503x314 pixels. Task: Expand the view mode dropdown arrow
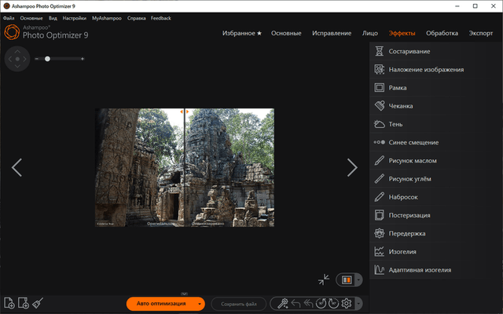click(358, 279)
